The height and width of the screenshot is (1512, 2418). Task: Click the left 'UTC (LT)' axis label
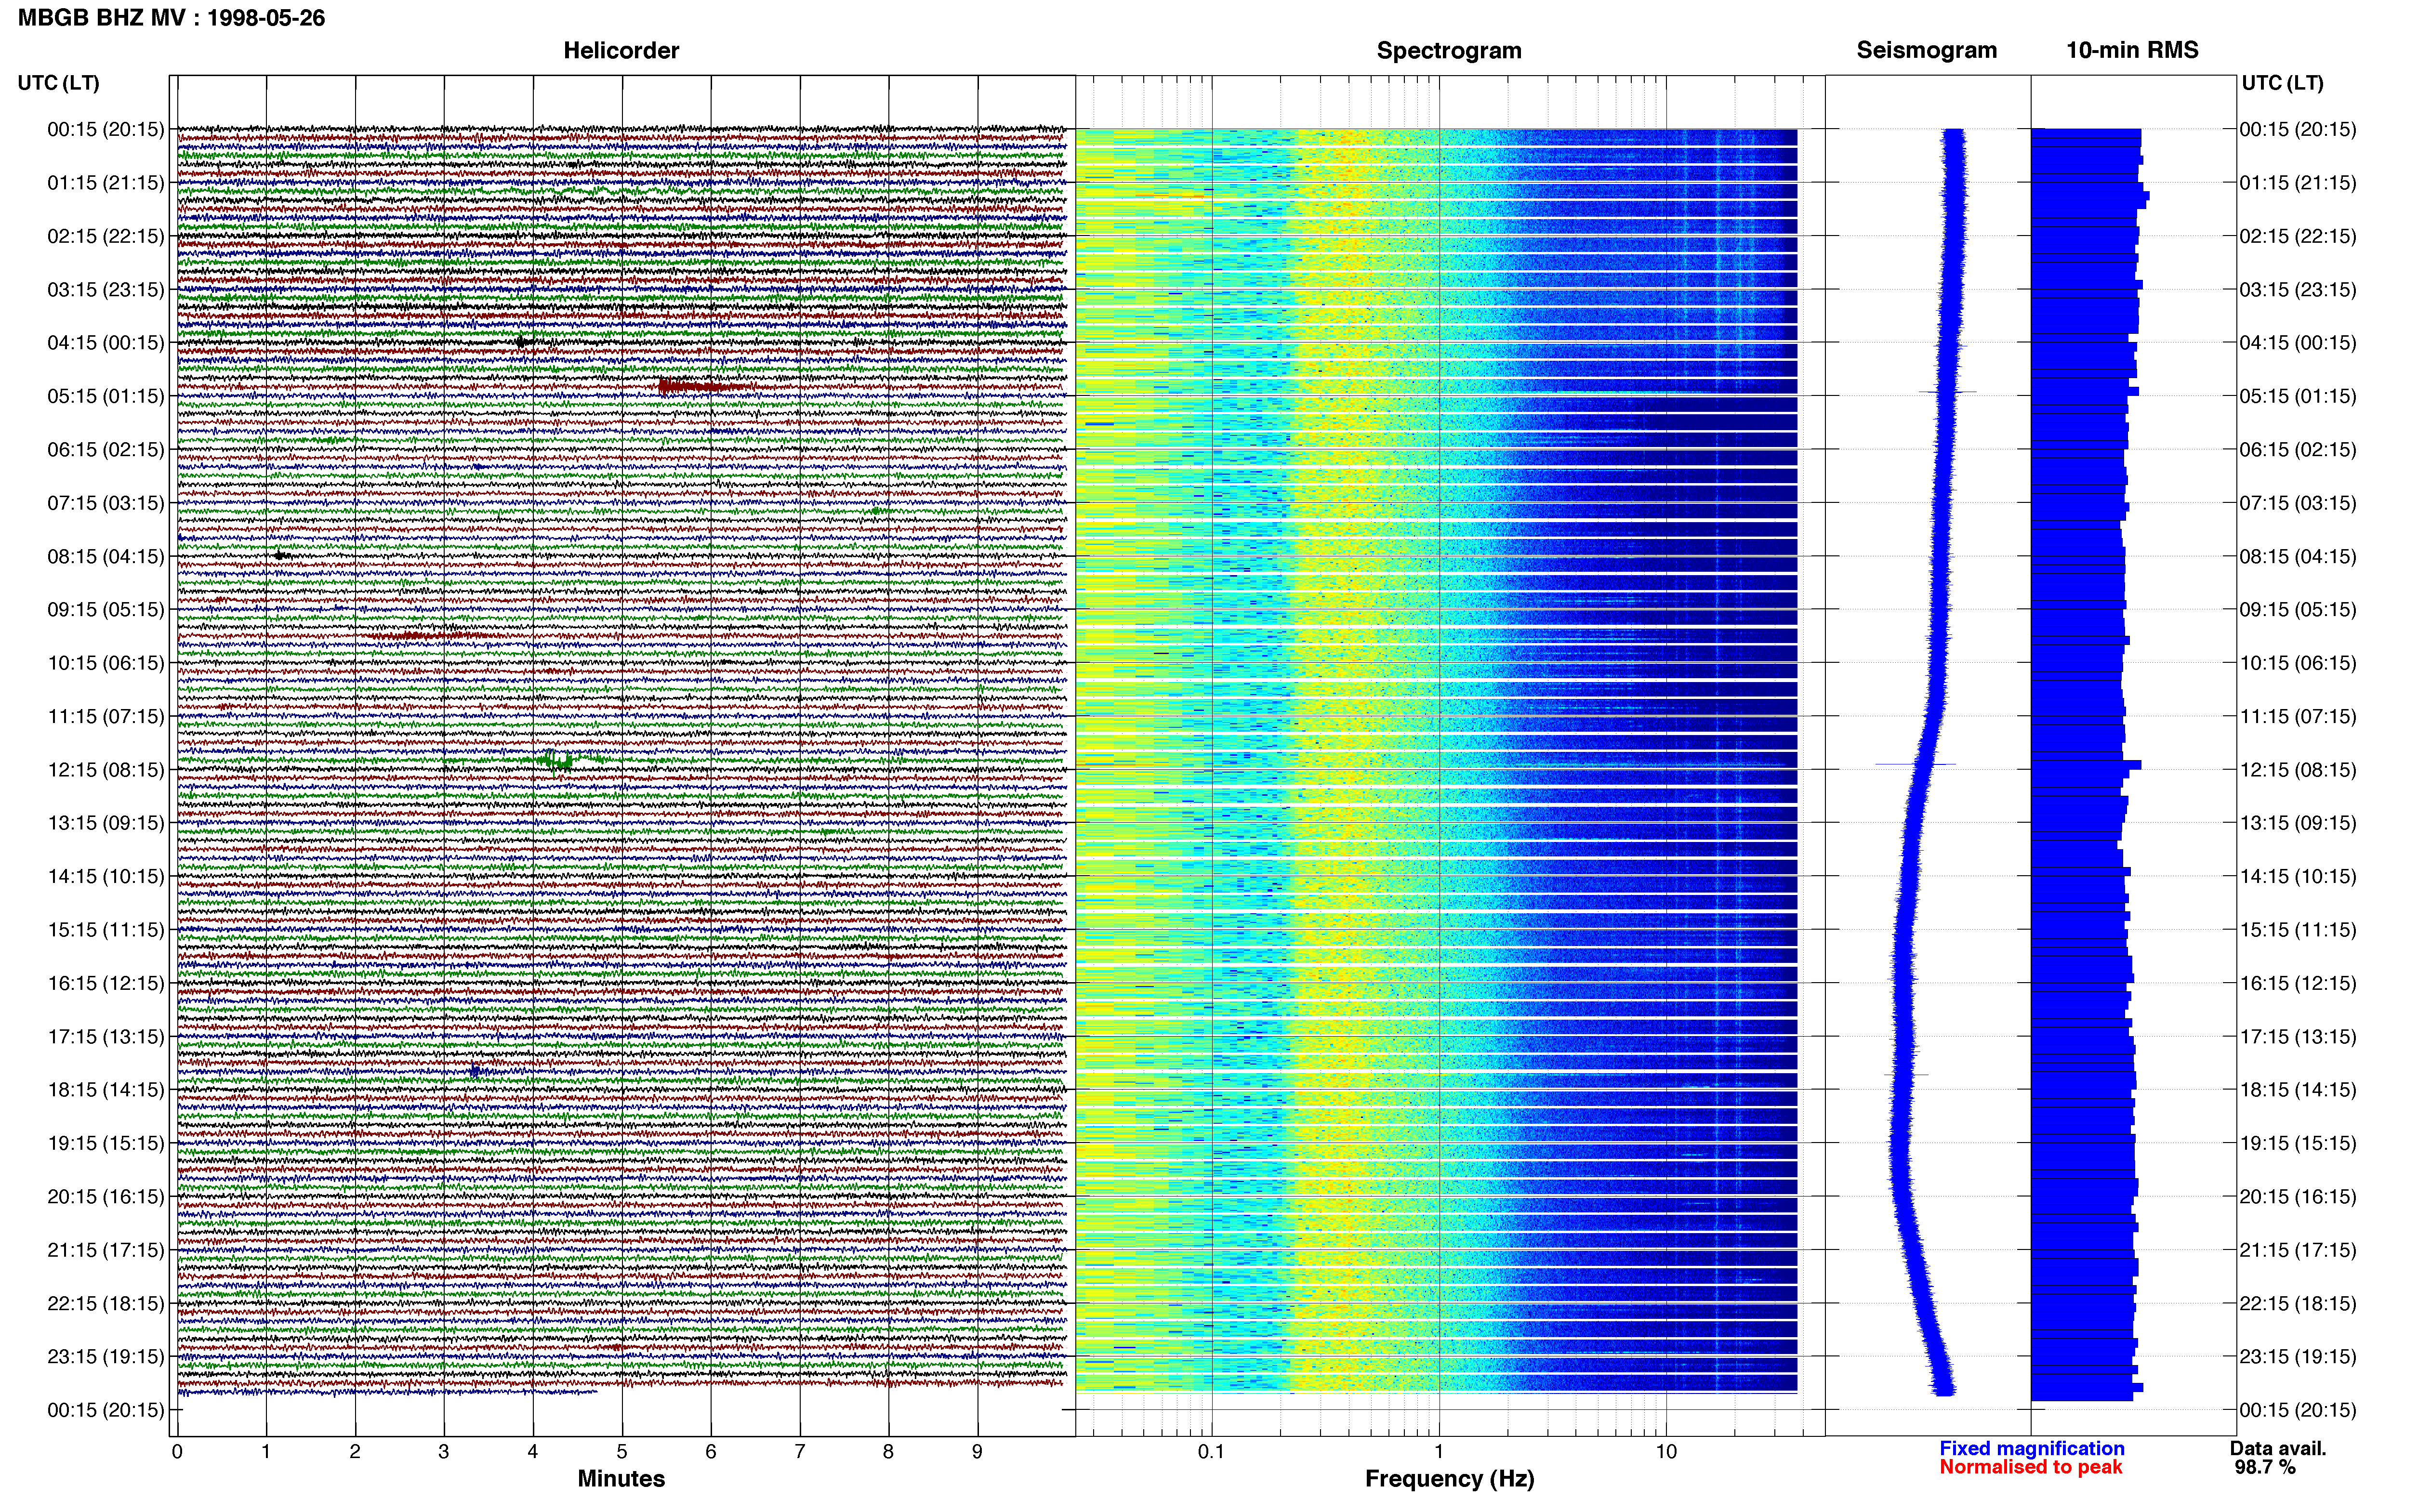point(58,83)
